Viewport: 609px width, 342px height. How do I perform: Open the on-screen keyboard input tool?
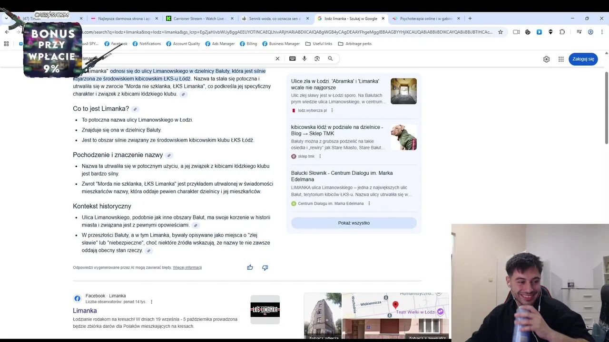(292, 58)
